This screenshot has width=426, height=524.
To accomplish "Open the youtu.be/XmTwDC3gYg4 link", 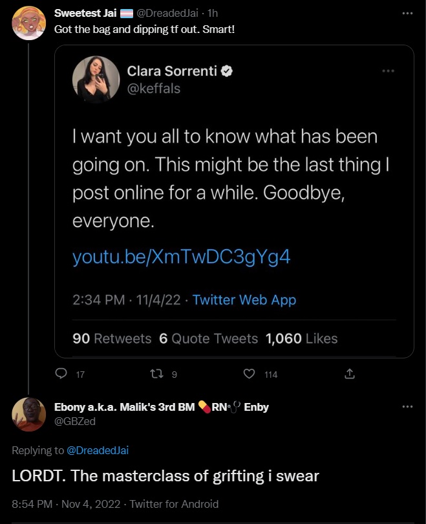I will [181, 257].
